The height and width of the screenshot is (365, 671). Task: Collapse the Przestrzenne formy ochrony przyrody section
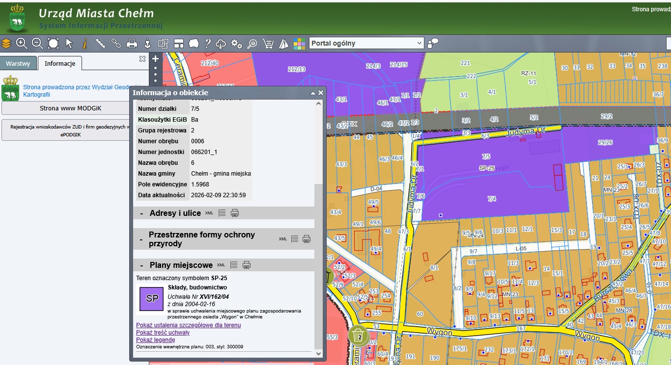pos(141,239)
